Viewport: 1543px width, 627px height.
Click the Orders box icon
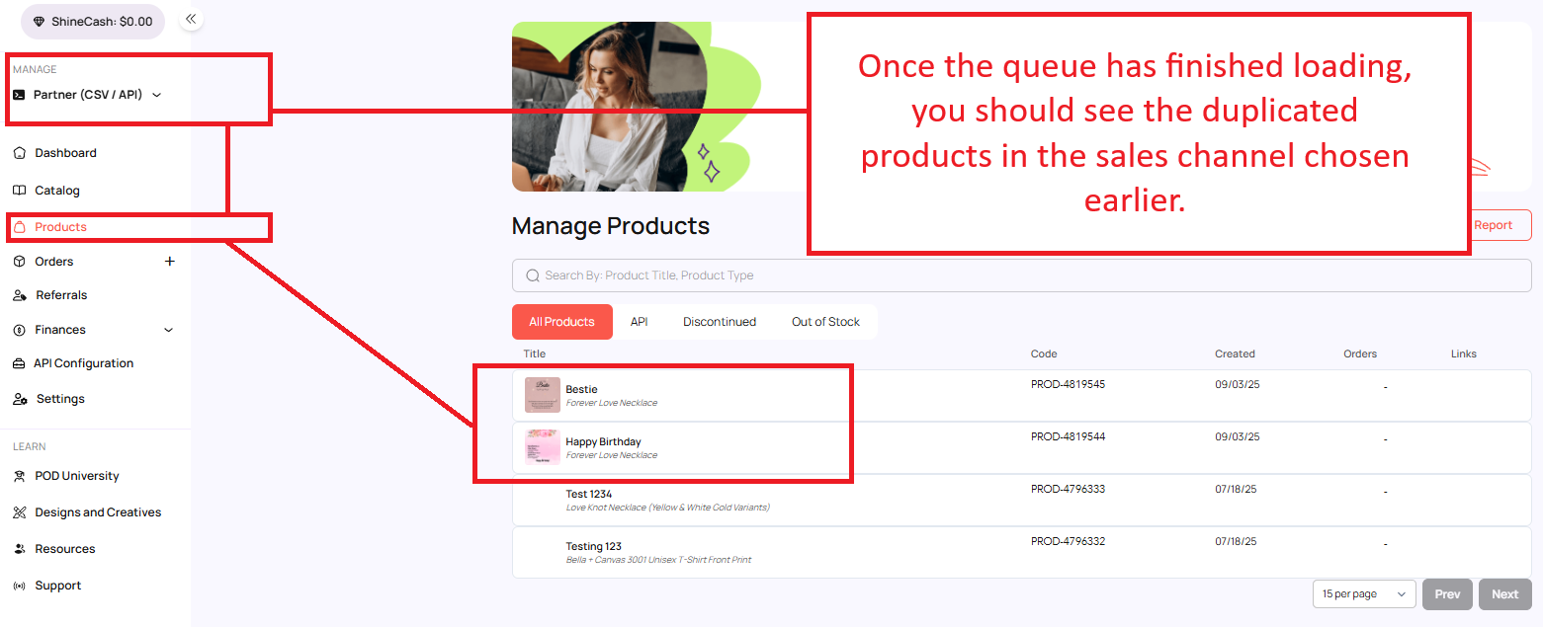(x=20, y=262)
